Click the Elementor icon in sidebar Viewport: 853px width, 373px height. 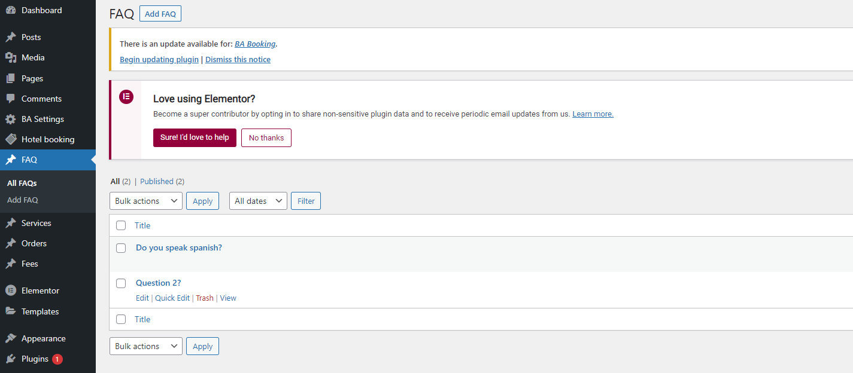(x=11, y=291)
